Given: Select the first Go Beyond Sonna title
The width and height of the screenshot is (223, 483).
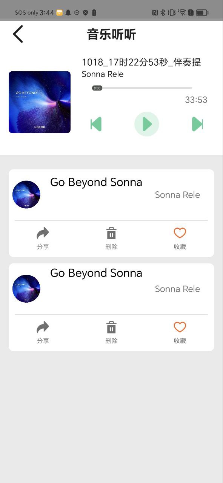Looking at the screenshot, I should (96, 182).
